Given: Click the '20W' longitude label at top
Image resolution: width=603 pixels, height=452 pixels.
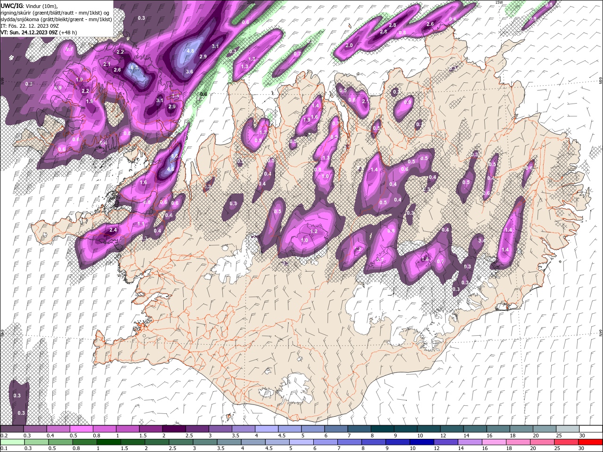Looking at the screenshot, I should [251, 2].
